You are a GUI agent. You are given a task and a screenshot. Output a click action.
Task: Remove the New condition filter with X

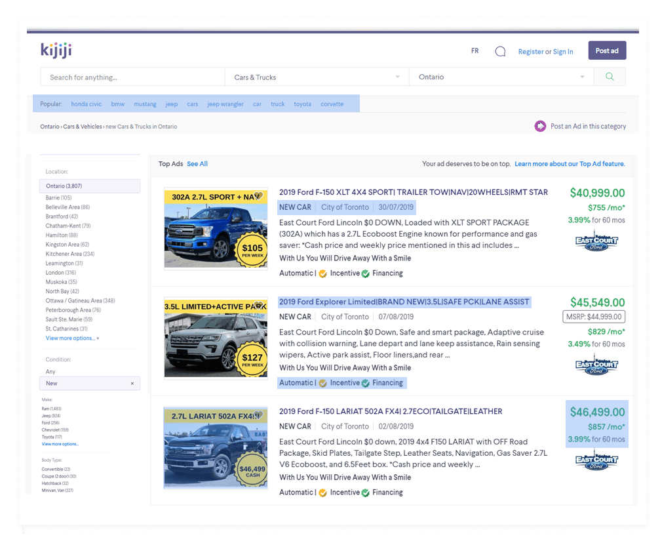pos(132,383)
